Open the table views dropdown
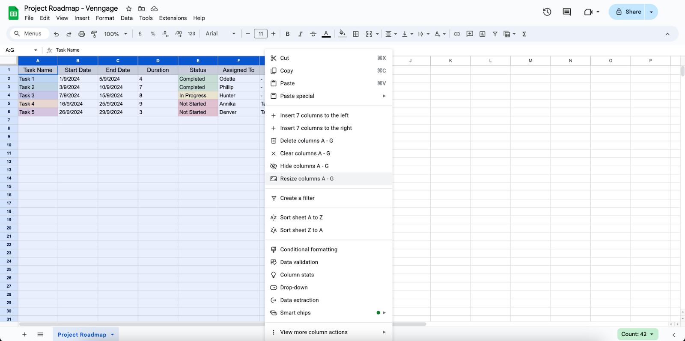The height and width of the screenshot is (341, 685). point(509,34)
